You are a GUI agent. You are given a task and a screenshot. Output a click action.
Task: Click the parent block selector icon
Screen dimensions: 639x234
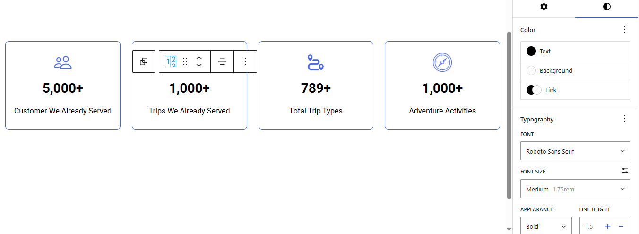[x=144, y=61]
